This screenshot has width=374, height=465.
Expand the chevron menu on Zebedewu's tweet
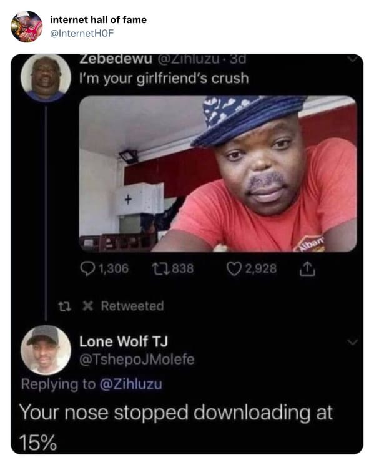click(352, 59)
